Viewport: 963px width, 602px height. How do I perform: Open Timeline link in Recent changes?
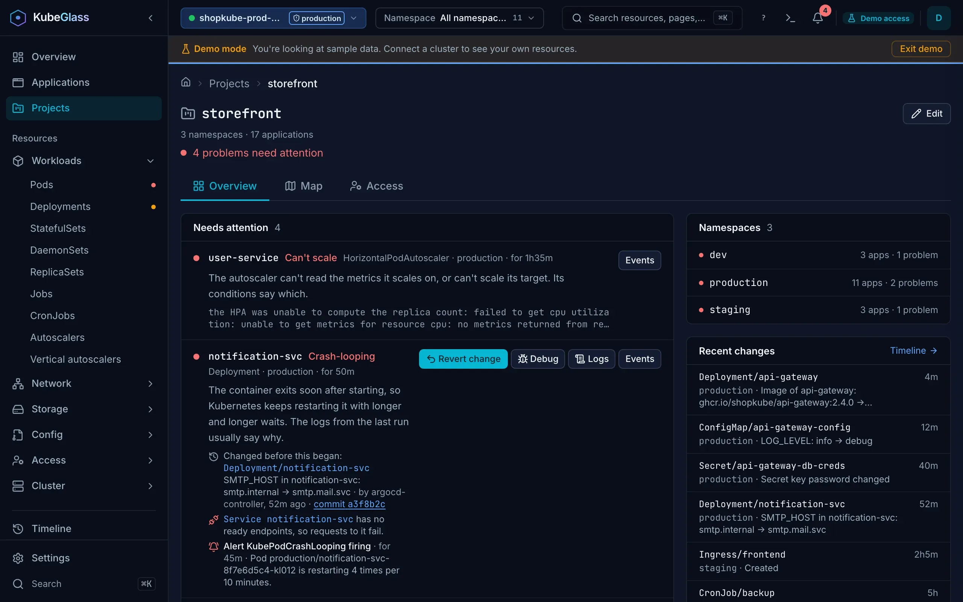click(913, 351)
